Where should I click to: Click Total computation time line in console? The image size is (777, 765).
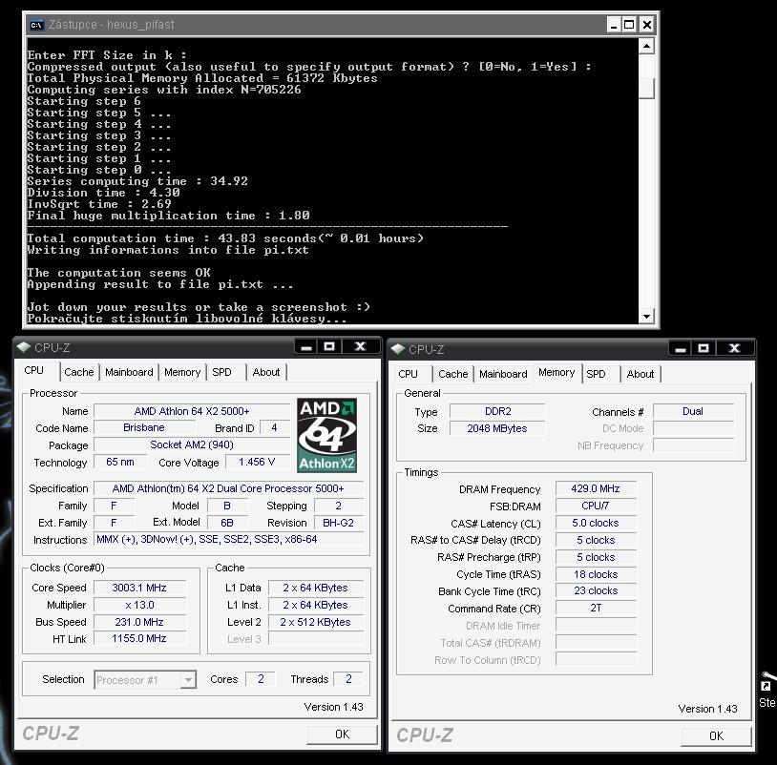click(225, 238)
